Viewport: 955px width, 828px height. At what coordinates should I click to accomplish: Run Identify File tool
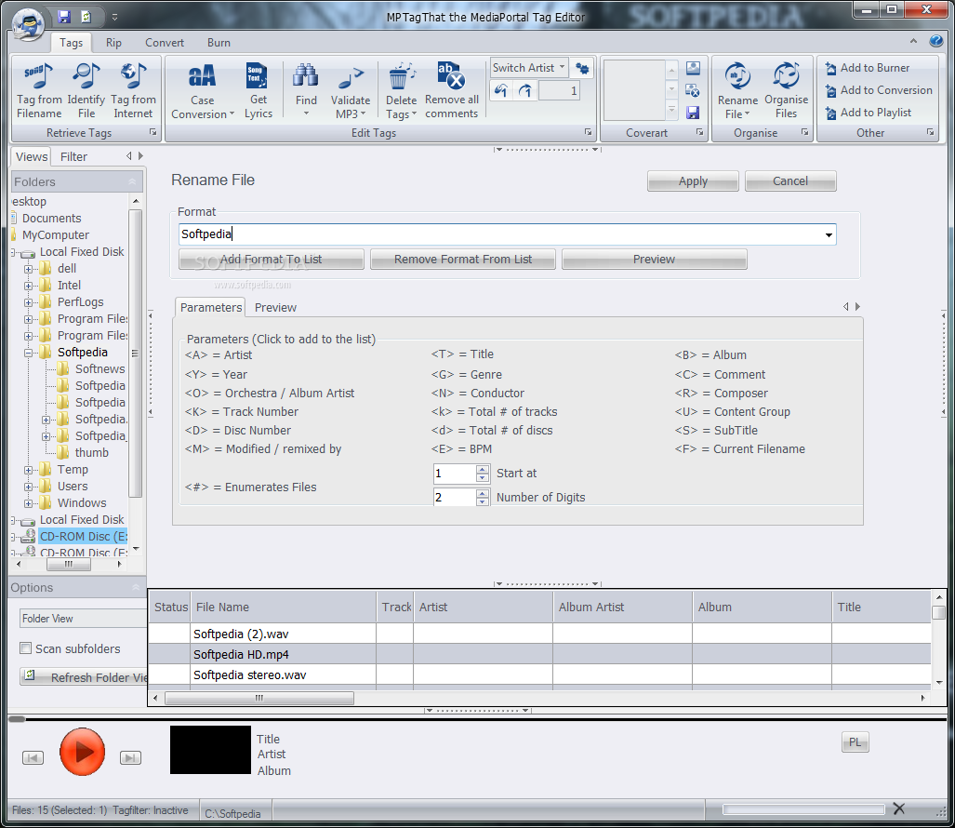click(x=86, y=90)
